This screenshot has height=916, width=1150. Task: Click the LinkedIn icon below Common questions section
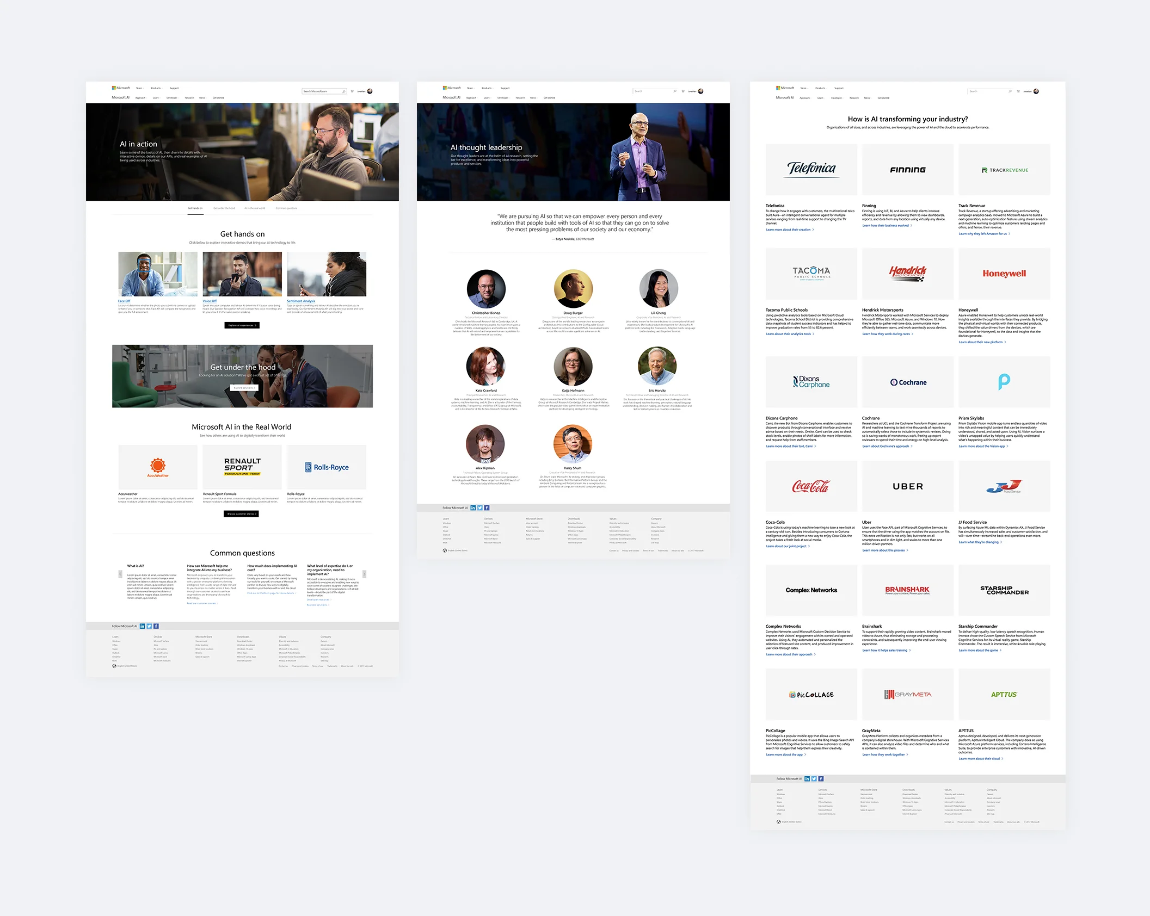143,626
